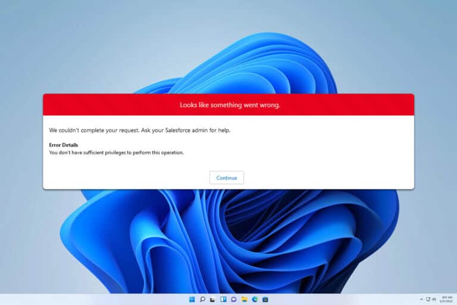Open the Windows Start menu

192,299
